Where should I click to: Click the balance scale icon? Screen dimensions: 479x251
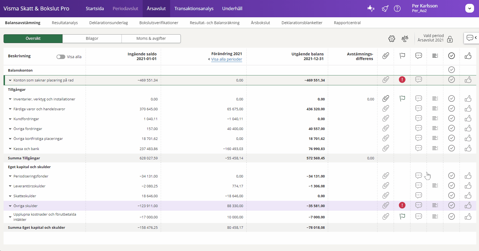tap(405, 39)
